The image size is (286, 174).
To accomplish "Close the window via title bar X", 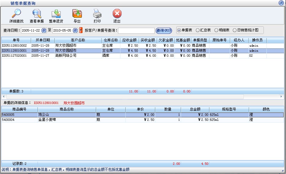I will (x=281, y=3).
